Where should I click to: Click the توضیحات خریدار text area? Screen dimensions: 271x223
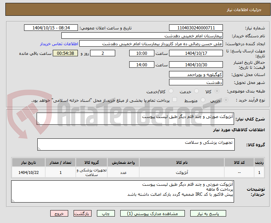click(x=122, y=191)
